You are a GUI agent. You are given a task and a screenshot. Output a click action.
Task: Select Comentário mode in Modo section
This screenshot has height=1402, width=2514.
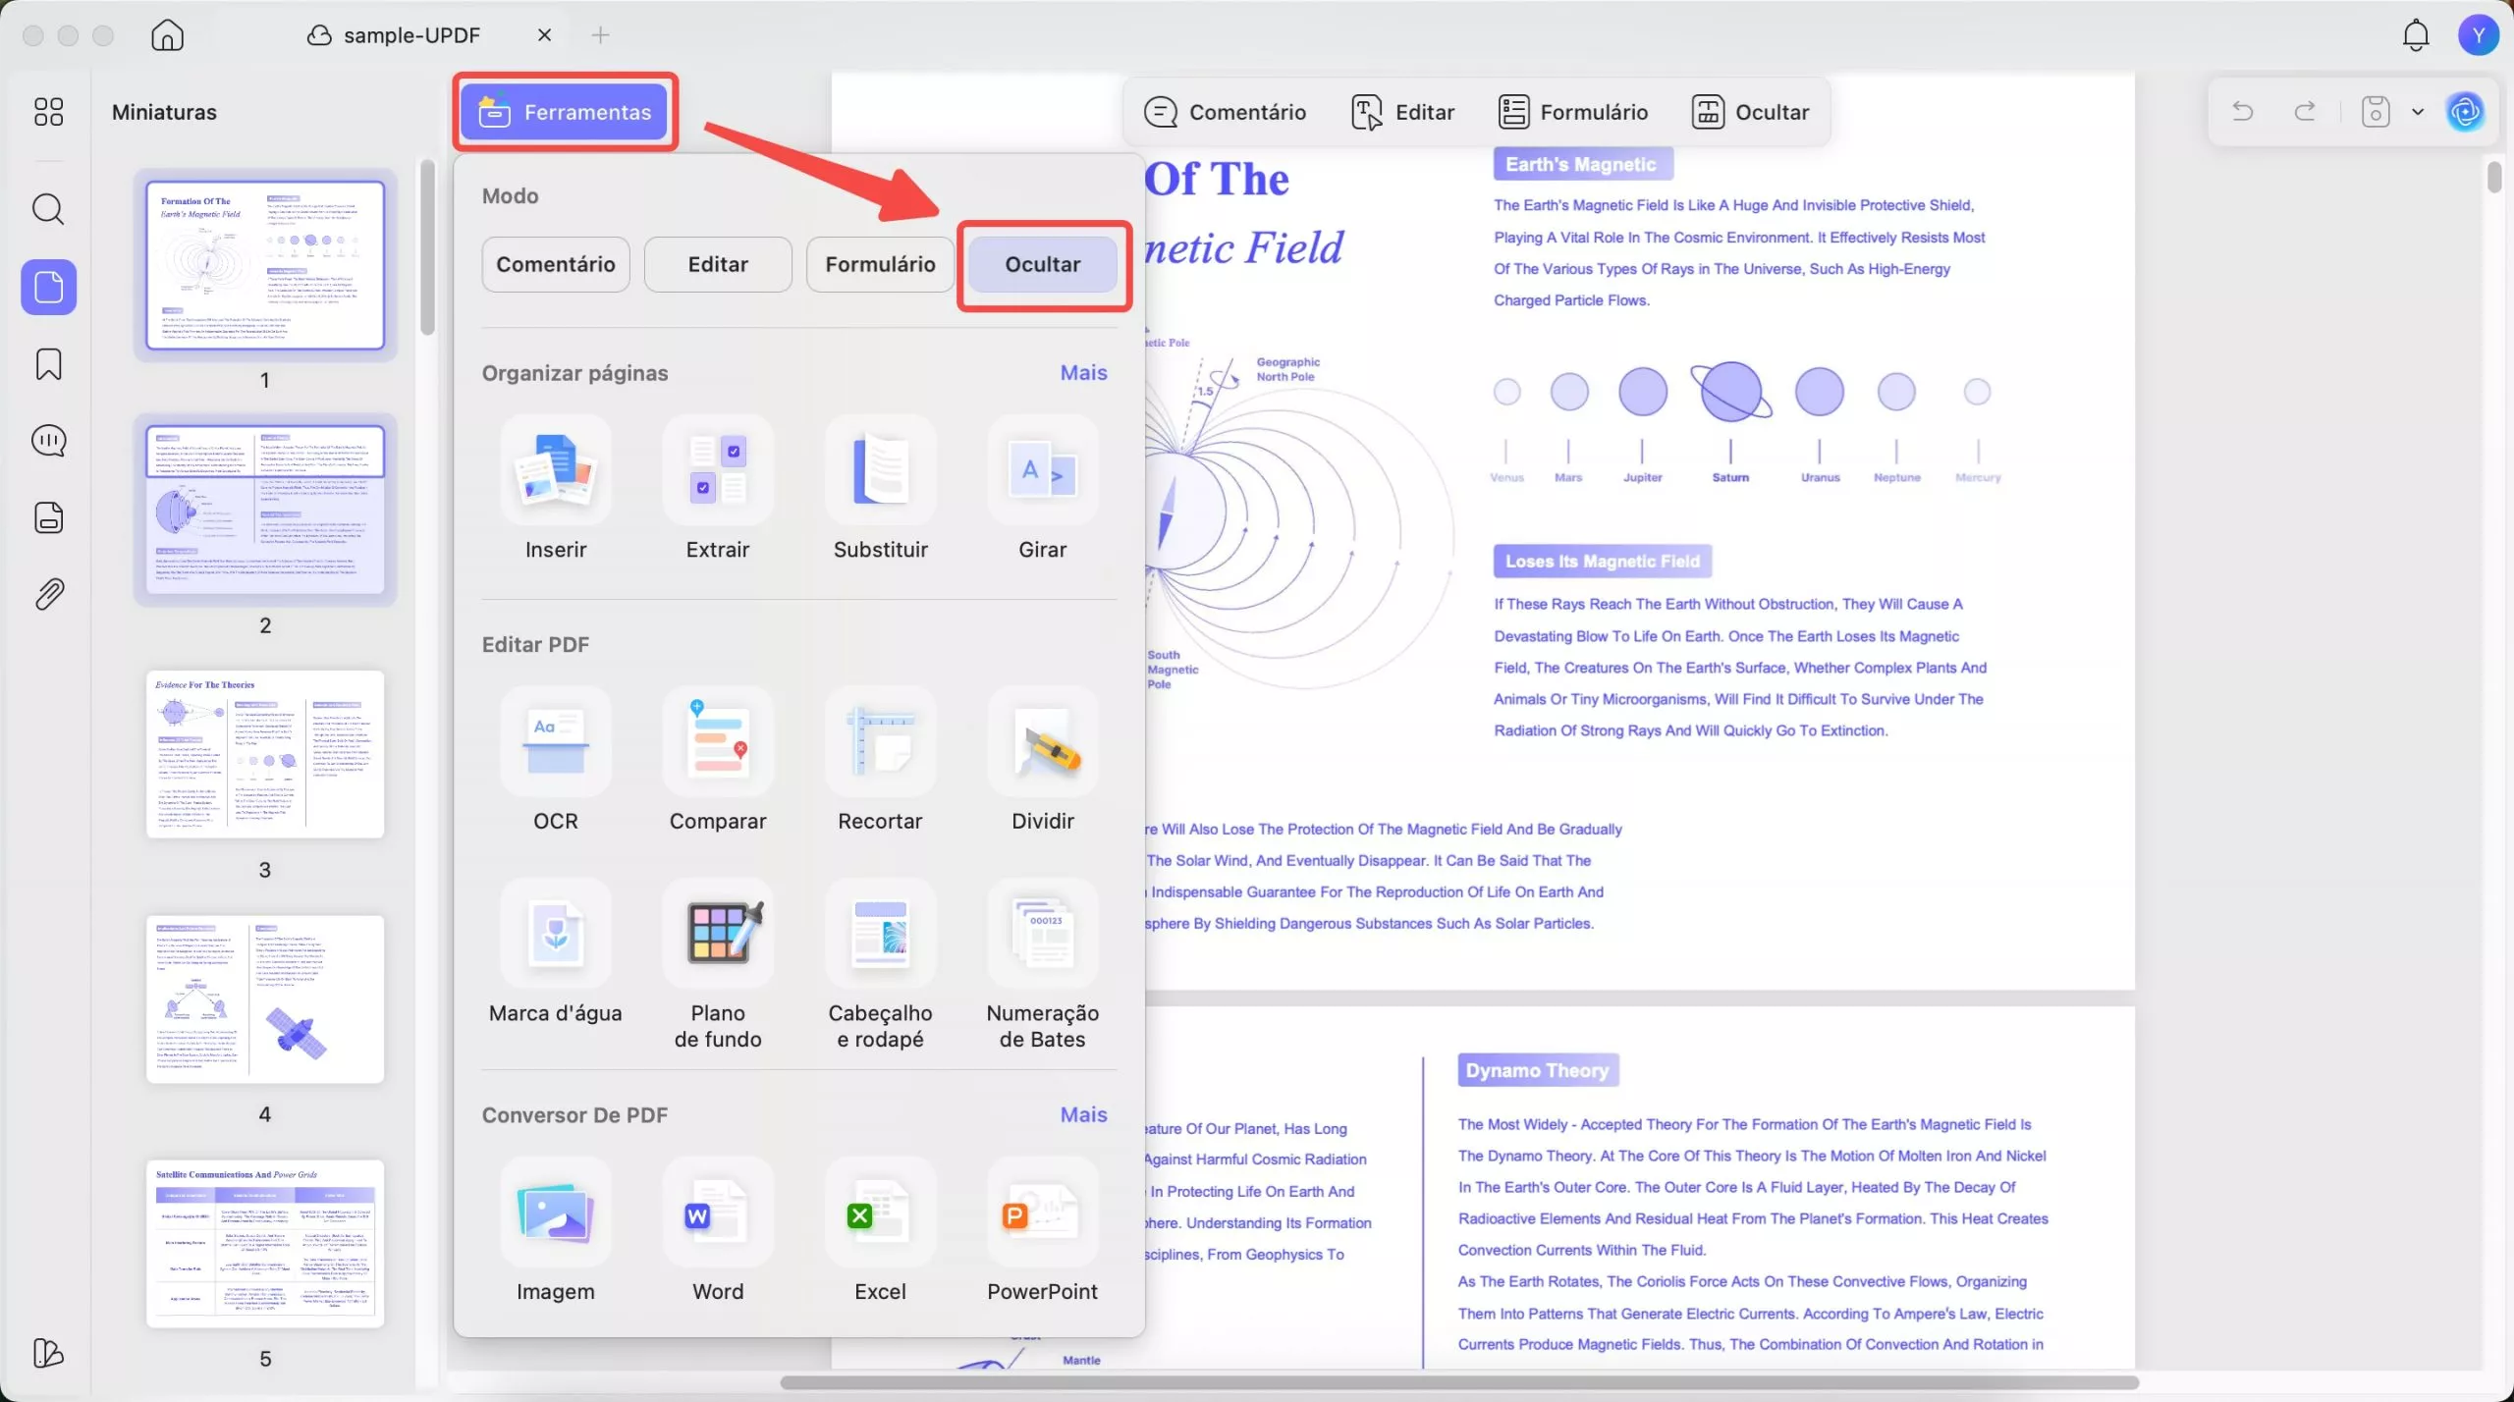point(556,264)
